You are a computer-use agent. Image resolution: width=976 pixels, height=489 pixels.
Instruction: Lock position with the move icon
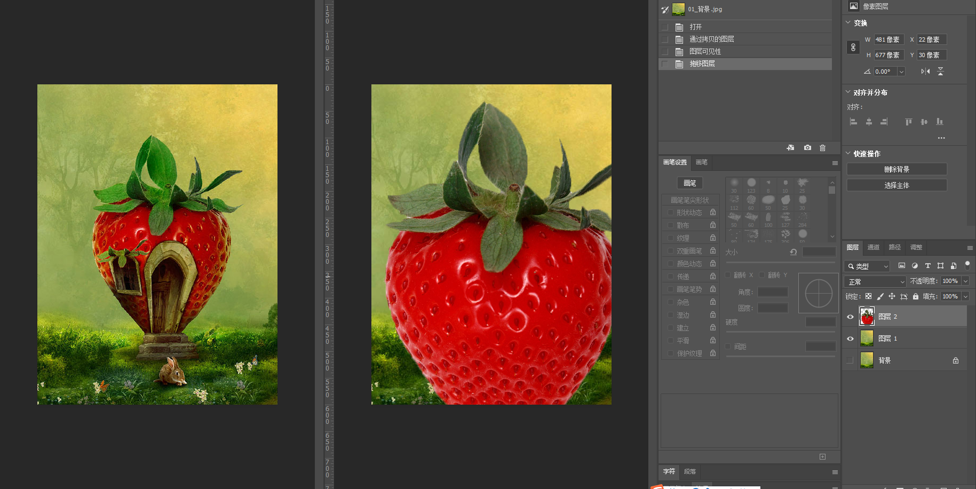892,296
